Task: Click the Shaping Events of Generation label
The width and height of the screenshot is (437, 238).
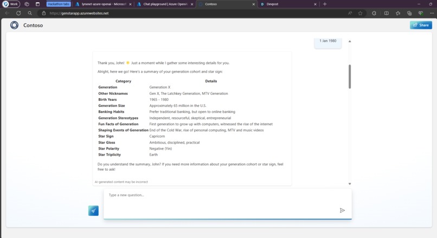Action: (x=123, y=130)
